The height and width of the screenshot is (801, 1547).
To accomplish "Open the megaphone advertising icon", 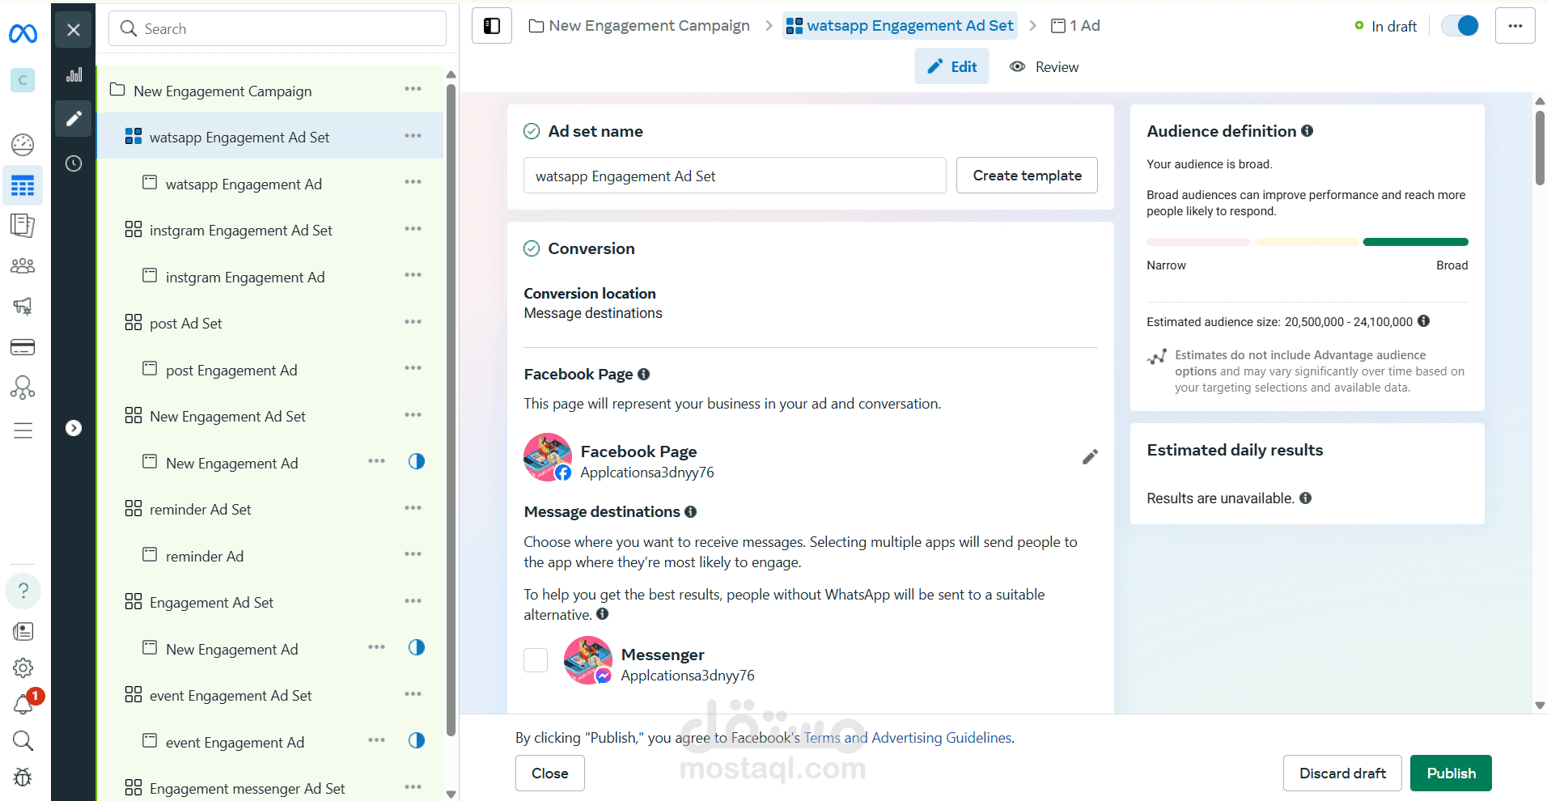I will pos(23,306).
